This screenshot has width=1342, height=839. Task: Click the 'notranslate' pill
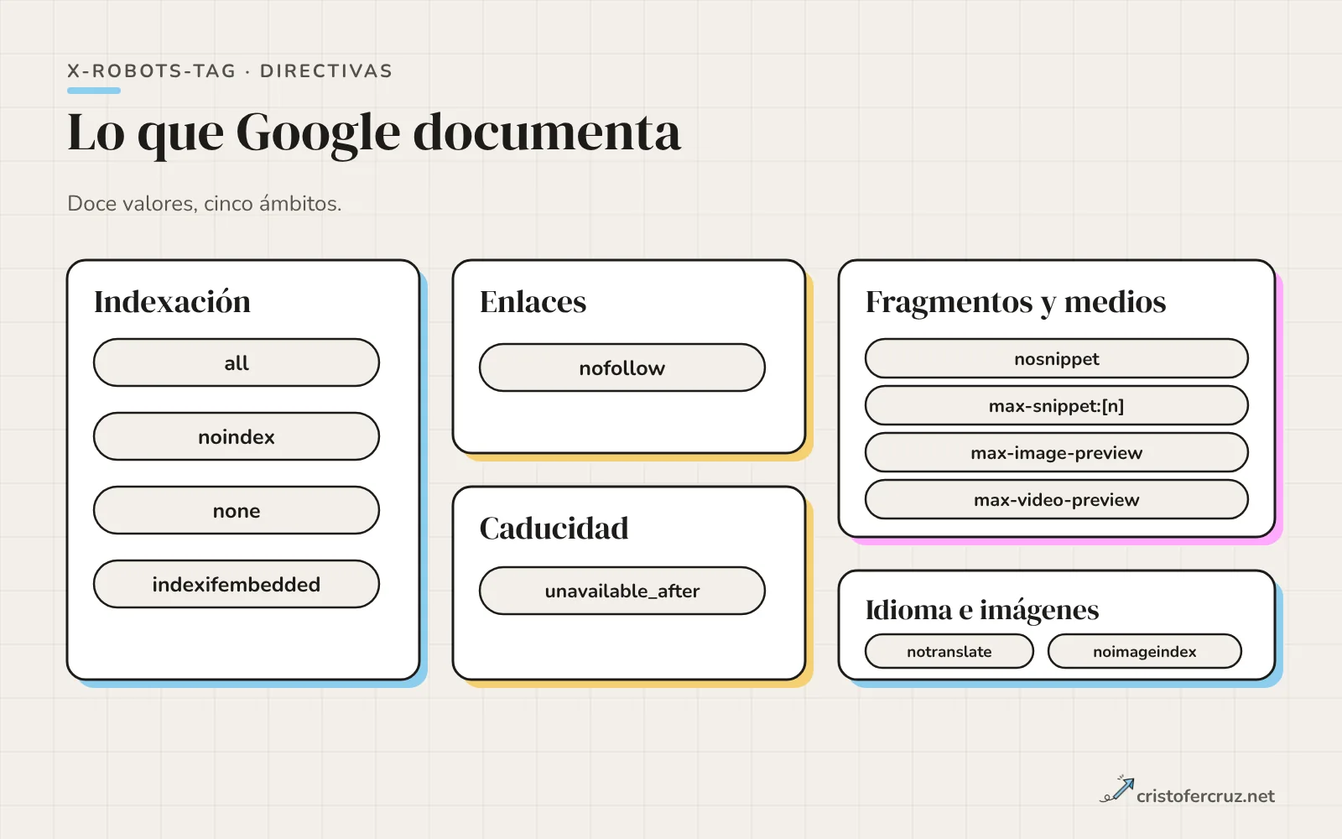[949, 651]
